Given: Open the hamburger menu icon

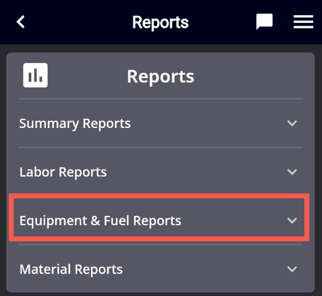Looking at the screenshot, I should 303,22.
